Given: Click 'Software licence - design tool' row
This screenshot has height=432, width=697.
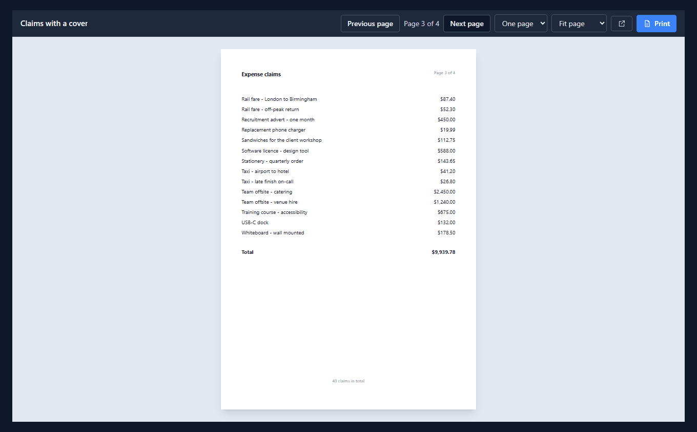Looking at the screenshot, I should [348, 151].
